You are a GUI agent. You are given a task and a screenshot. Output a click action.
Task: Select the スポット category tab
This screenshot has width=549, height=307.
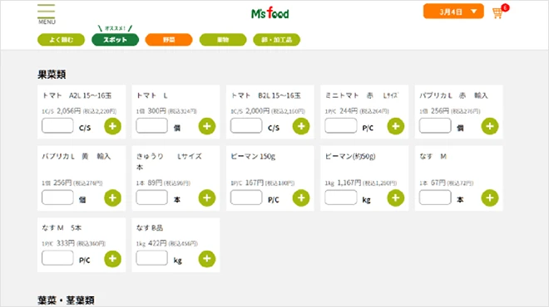[x=115, y=40]
